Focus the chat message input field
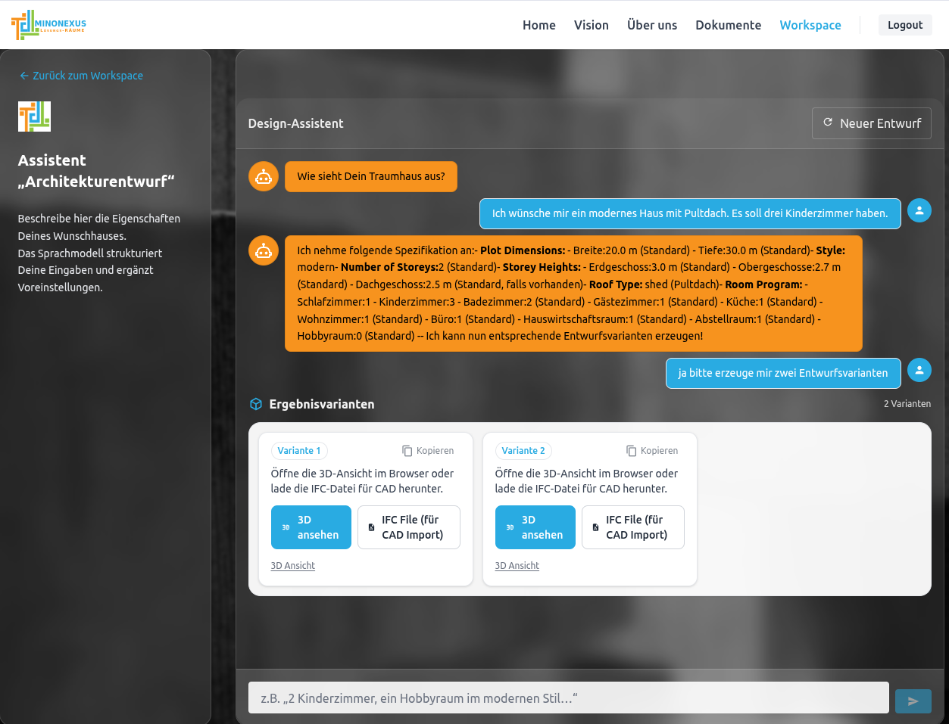 coord(568,698)
